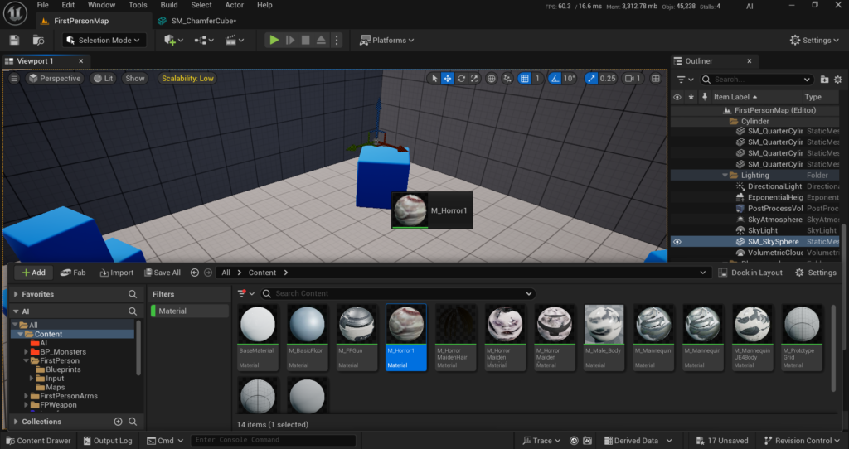Click the 17 Unsaved indicator

click(x=722, y=441)
